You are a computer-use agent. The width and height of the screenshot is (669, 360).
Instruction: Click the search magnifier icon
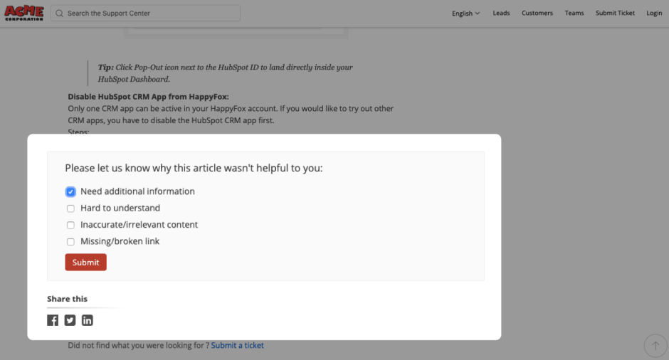click(59, 14)
